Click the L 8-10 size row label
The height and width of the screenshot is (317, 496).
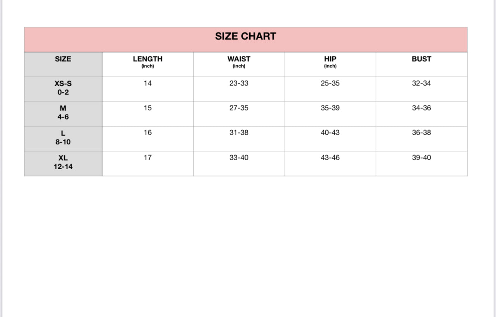(x=63, y=138)
